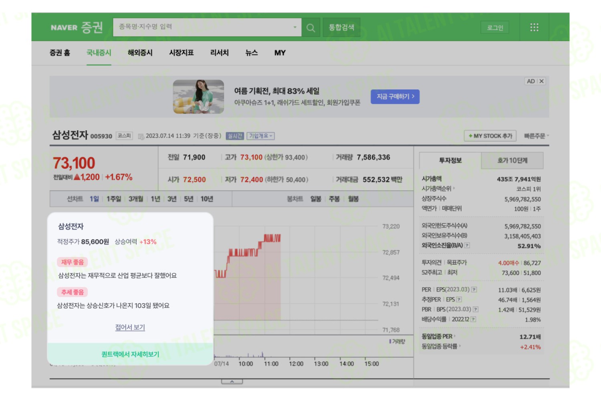Click the 여름 기획전, 최대 83% 세일 headline
This screenshot has width=601, height=401.
point(277,91)
